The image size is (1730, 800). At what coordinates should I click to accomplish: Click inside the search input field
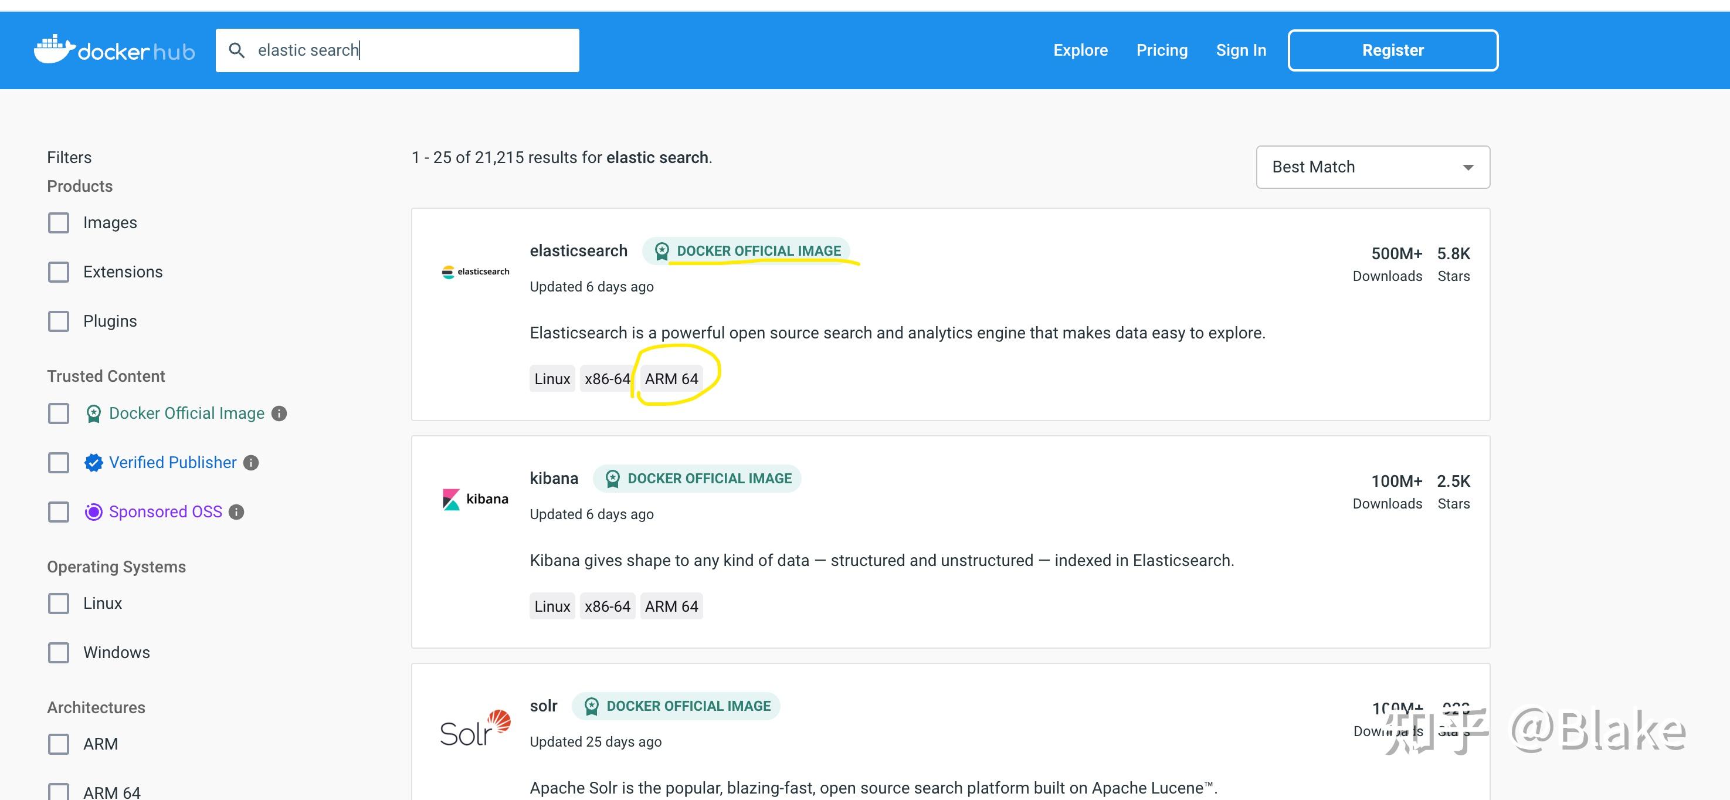tap(396, 50)
